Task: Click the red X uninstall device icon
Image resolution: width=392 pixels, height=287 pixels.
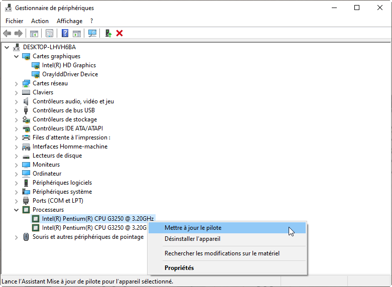Action: pyautogui.click(x=119, y=33)
